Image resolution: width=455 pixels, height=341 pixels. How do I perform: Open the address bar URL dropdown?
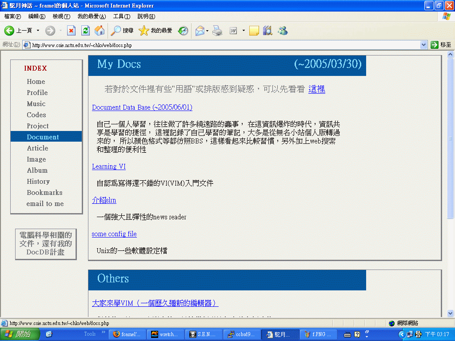tap(423, 45)
